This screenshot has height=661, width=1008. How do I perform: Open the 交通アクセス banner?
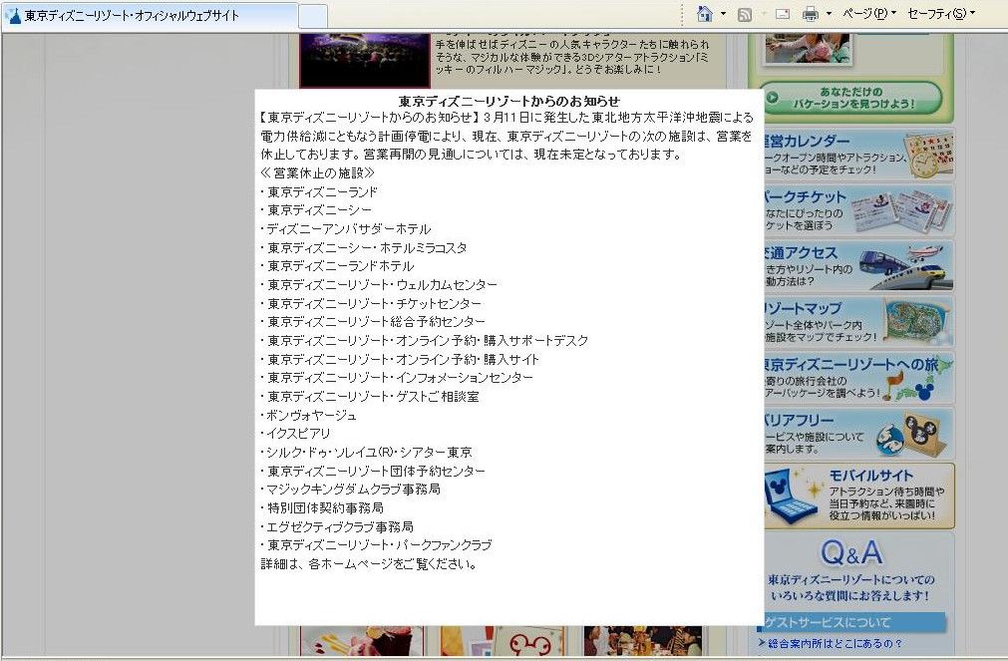tap(858, 266)
